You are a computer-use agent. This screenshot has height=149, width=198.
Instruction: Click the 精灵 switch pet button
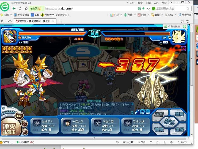coord(159,130)
